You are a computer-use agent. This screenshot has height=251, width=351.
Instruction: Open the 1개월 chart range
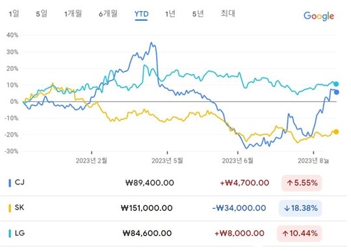click(x=73, y=14)
